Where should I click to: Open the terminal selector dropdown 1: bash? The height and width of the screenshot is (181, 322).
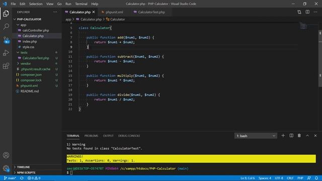[256, 136]
